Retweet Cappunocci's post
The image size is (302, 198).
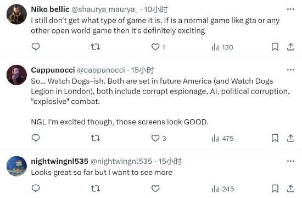(96, 138)
